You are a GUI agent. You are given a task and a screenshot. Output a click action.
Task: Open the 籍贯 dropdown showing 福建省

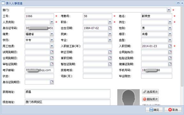coord(52,34)
